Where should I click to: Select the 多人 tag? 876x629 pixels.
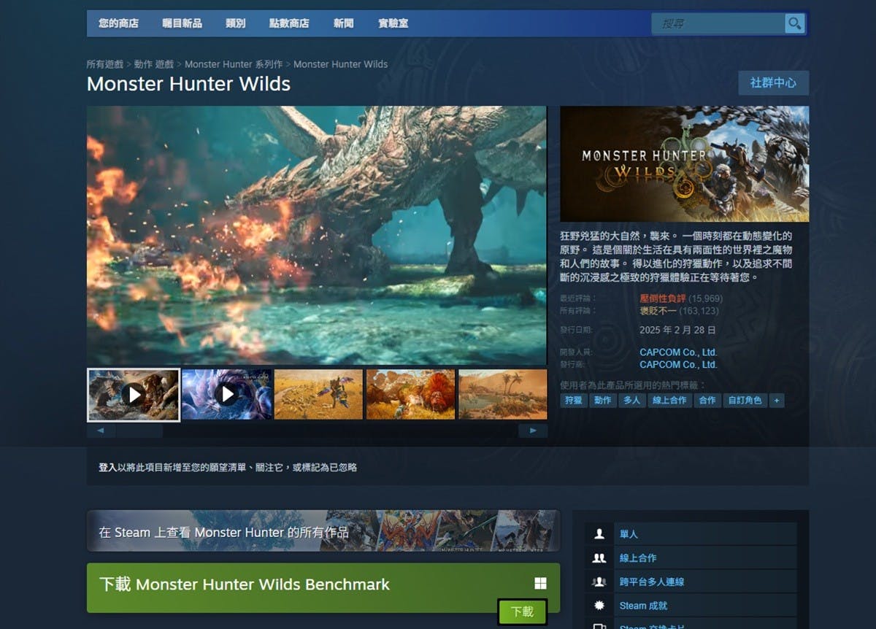632,401
